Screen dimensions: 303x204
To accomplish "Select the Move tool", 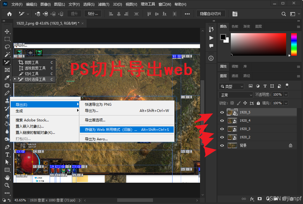I will [7, 31].
